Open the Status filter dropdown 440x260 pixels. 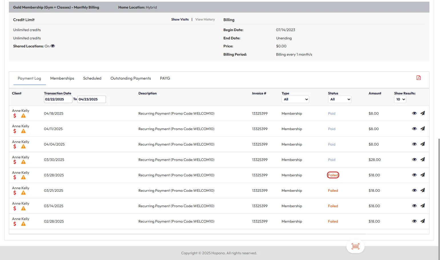coord(339,99)
